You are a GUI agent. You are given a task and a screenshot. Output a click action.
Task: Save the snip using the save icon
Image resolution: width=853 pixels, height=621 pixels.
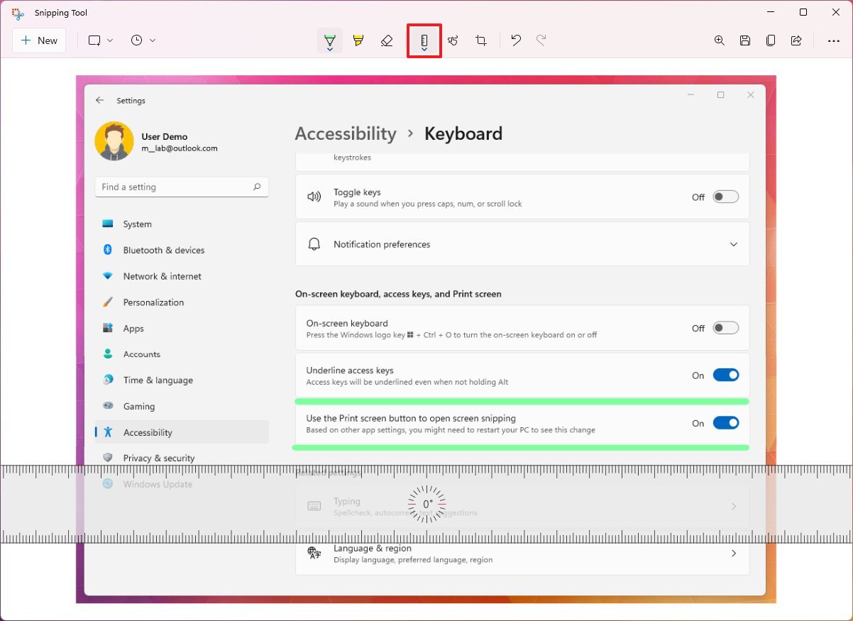point(745,40)
